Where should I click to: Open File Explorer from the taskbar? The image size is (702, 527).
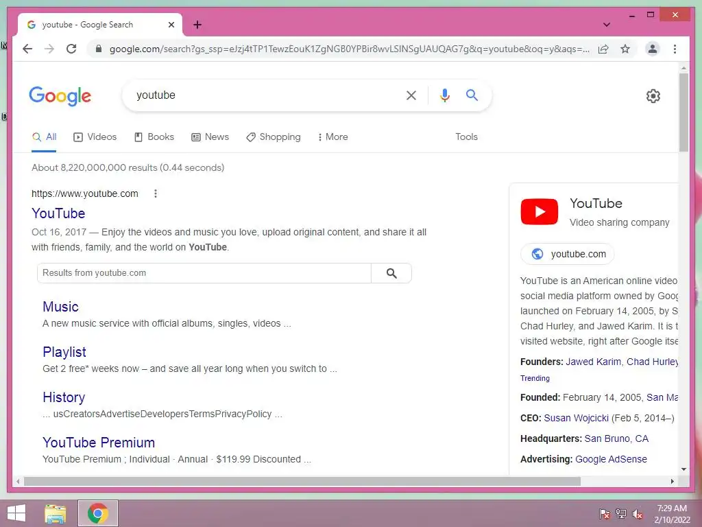55,513
